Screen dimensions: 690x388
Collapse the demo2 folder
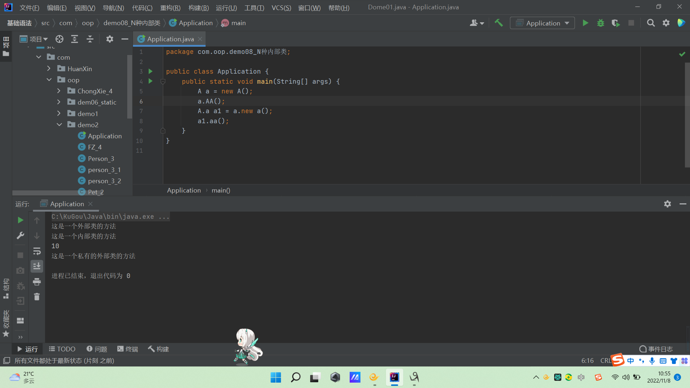[x=59, y=125]
